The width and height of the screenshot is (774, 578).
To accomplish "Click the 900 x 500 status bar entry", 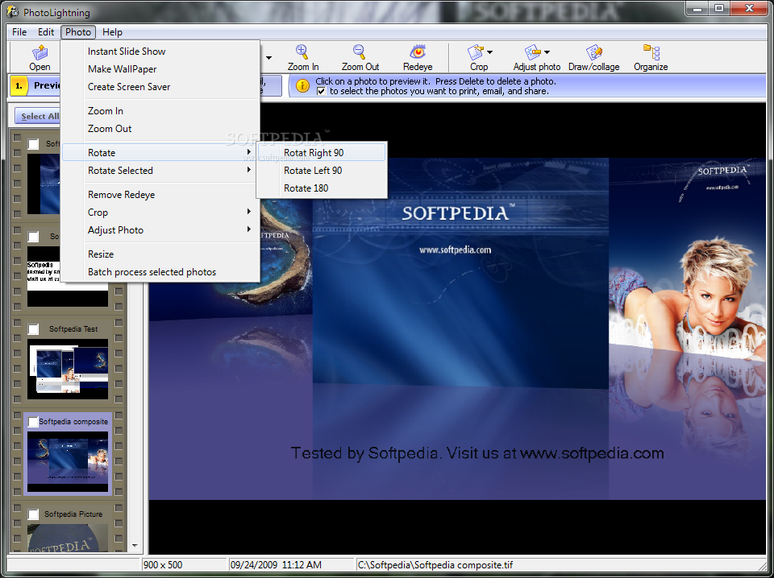I will [185, 565].
